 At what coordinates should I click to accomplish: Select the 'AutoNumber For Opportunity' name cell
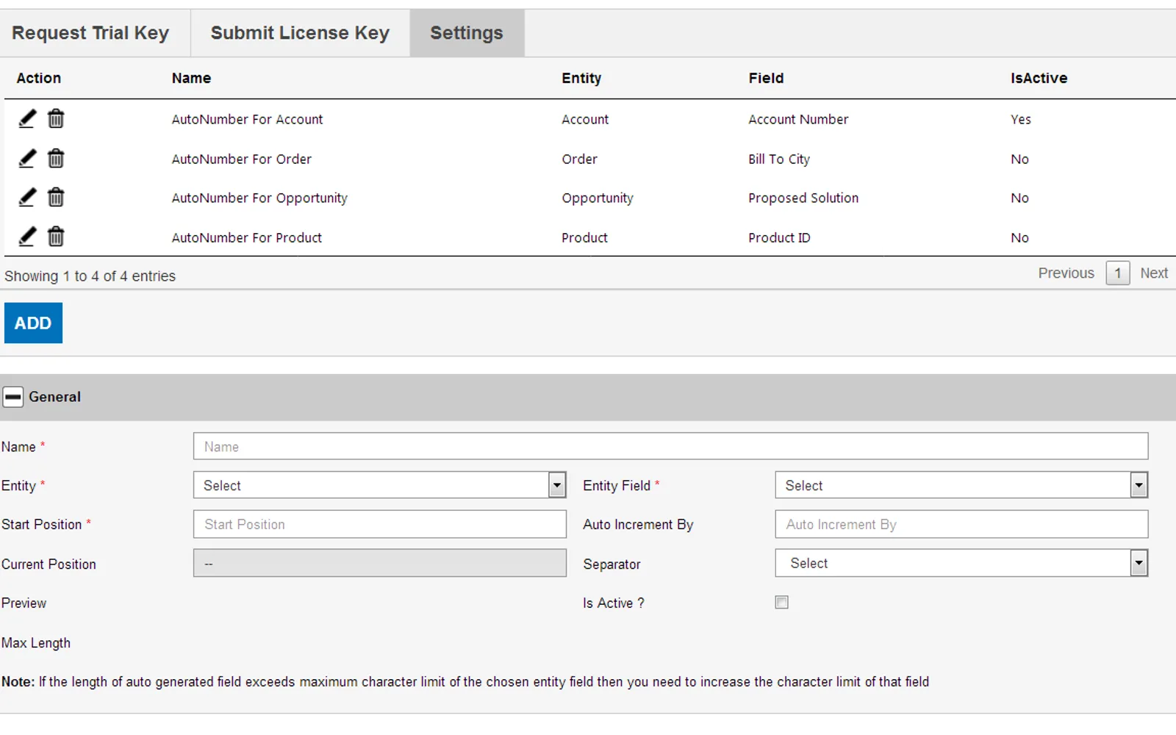coord(259,198)
